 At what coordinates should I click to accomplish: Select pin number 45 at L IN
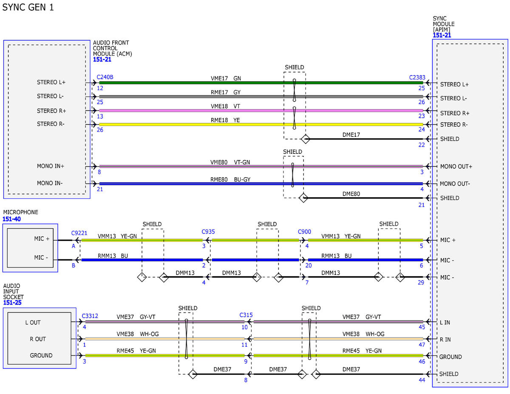tap(422, 327)
